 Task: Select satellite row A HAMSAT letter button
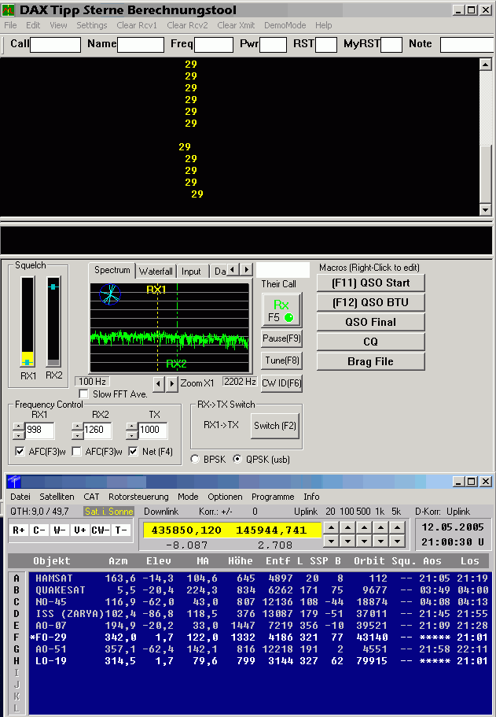click(x=17, y=578)
